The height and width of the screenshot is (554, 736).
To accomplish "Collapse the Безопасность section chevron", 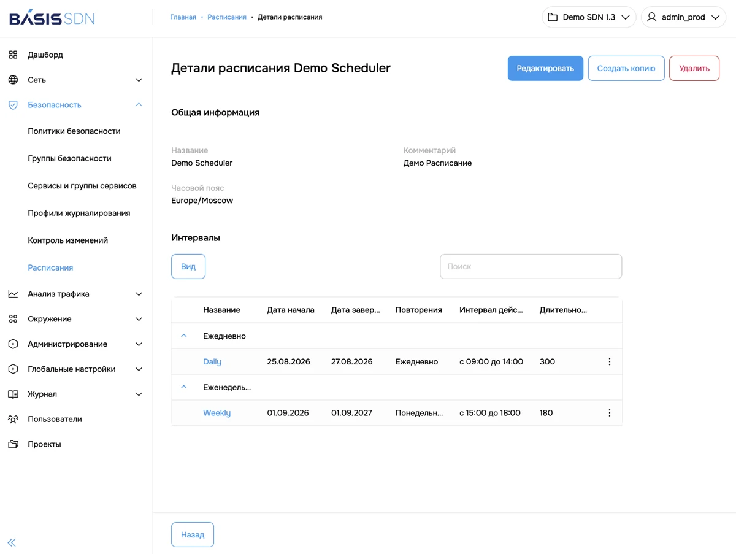I will [139, 105].
